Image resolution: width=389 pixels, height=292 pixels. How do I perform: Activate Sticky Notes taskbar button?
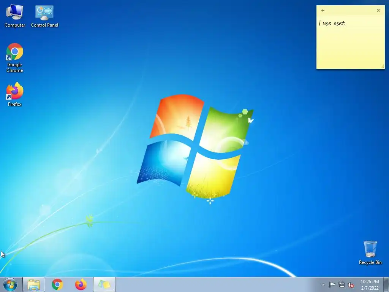[x=104, y=284]
